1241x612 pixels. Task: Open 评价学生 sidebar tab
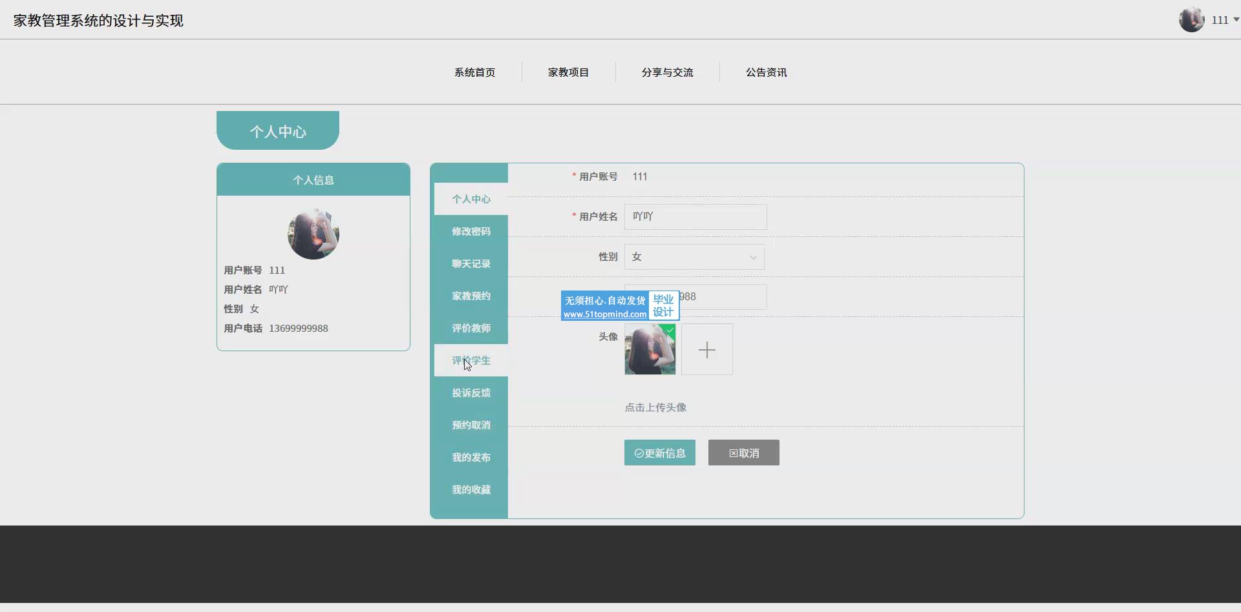471,360
